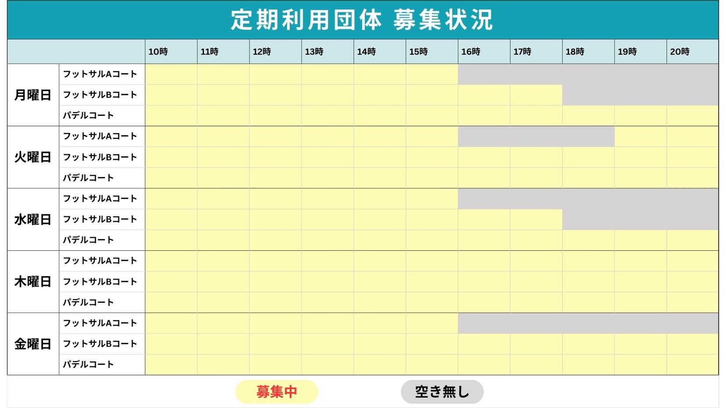Click the 金曜日 day label

coord(33,344)
